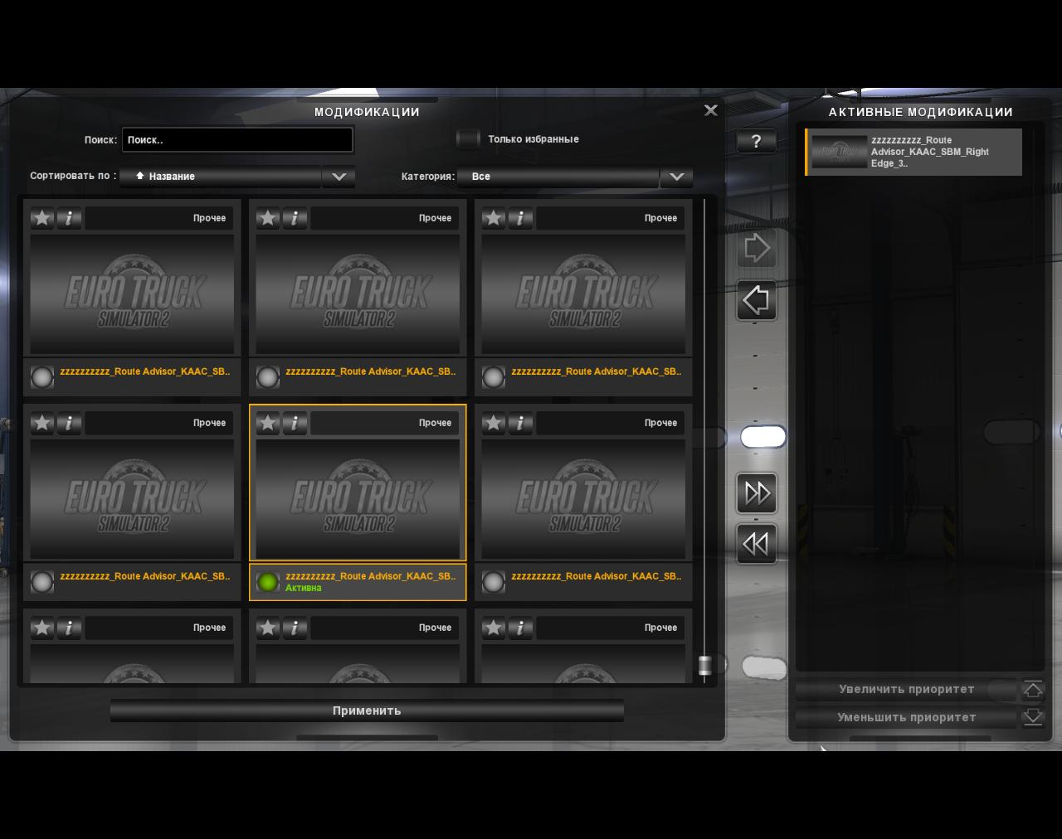Enable the 'Только избранные' checkbox
1062x839 pixels.
(x=468, y=139)
